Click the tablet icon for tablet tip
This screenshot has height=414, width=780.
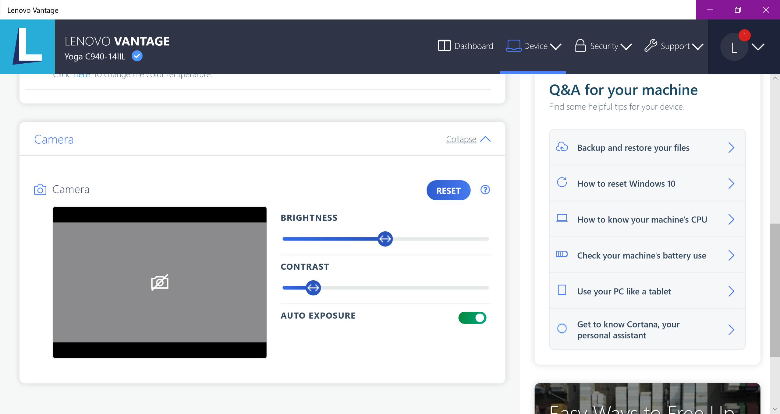562,290
